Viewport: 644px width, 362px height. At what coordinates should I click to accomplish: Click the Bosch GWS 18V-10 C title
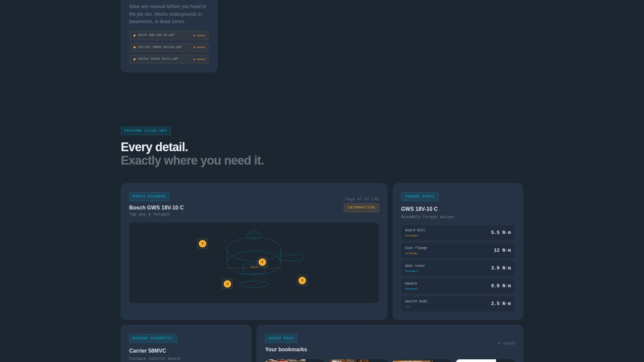click(156, 208)
